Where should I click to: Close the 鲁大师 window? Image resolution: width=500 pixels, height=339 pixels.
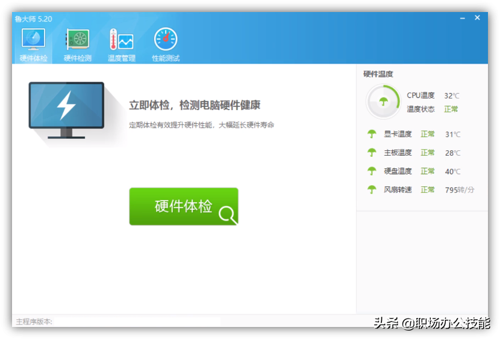(477, 18)
